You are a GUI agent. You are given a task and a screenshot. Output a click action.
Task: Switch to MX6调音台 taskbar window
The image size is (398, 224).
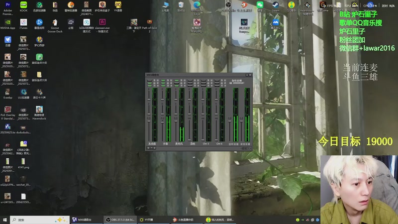pos(86,220)
